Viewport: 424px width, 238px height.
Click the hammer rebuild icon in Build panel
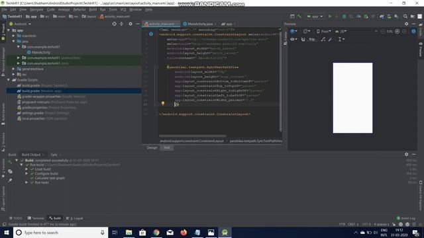pyautogui.click(x=10, y=161)
